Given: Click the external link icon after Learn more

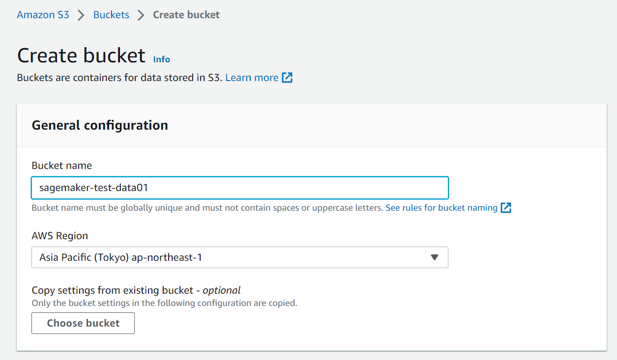Looking at the screenshot, I should [288, 78].
